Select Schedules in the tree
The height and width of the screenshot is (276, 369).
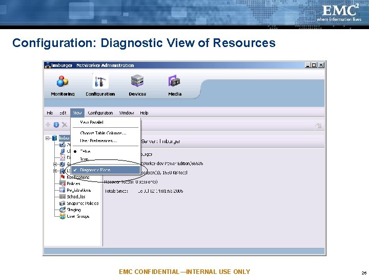coord(76,197)
